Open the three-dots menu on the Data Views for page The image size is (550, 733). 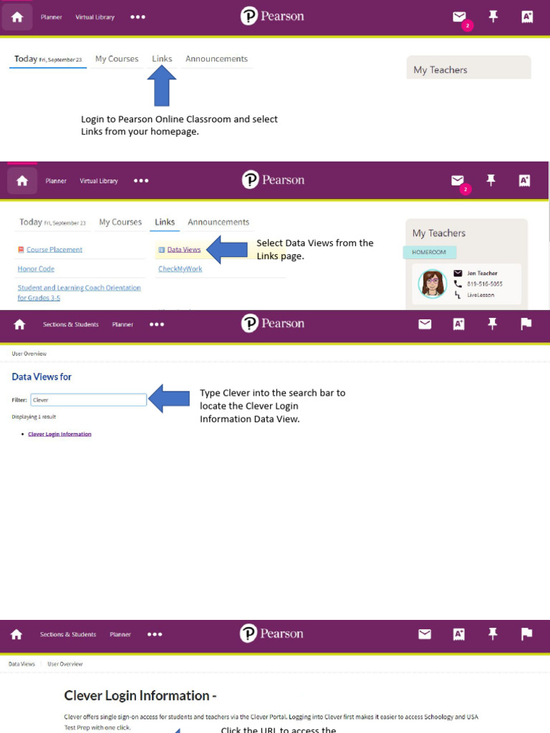pos(157,324)
